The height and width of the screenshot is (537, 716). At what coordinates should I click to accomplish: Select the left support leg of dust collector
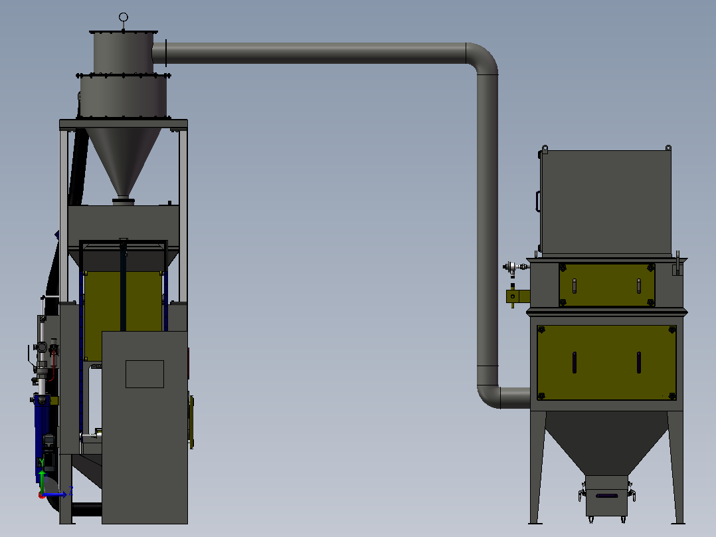(x=537, y=467)
